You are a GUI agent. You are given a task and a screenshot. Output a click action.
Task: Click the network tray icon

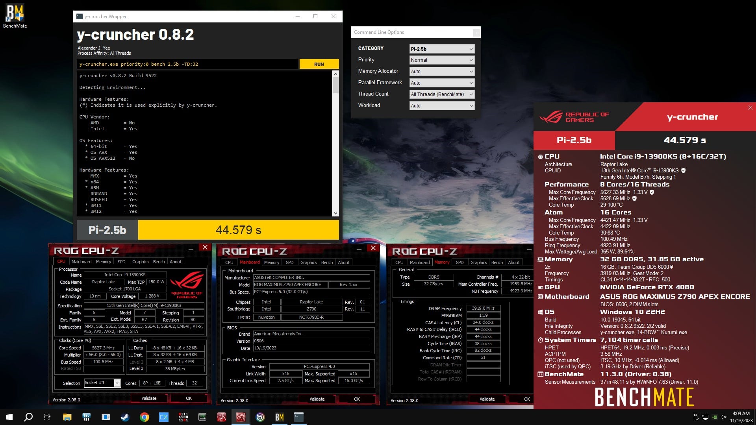(x=705, y=417)
